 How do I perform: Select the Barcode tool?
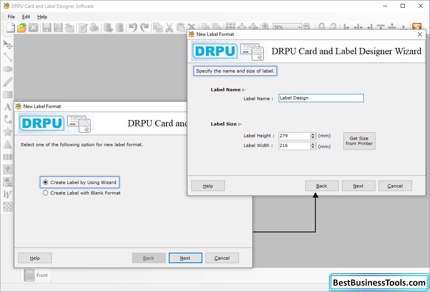(x=8, y=157)
